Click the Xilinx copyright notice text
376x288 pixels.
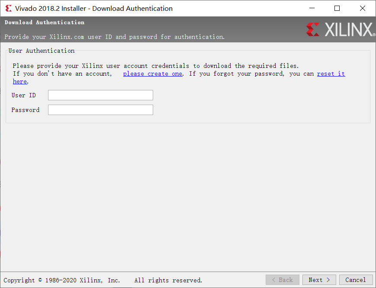click(x=103, y=280)
